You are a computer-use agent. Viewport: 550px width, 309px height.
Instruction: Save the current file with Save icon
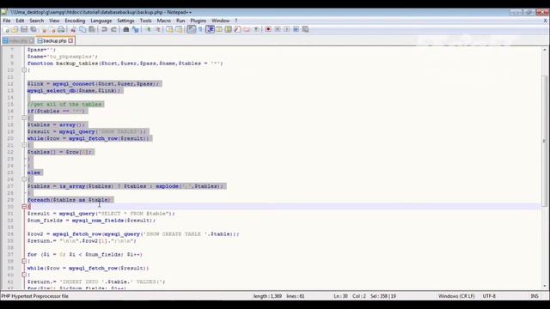pos(24,29)
